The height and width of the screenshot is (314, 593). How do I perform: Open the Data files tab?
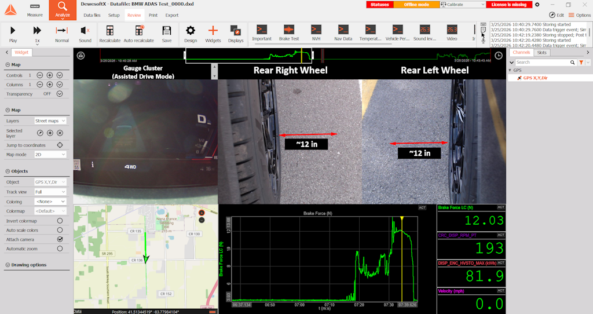92,15
